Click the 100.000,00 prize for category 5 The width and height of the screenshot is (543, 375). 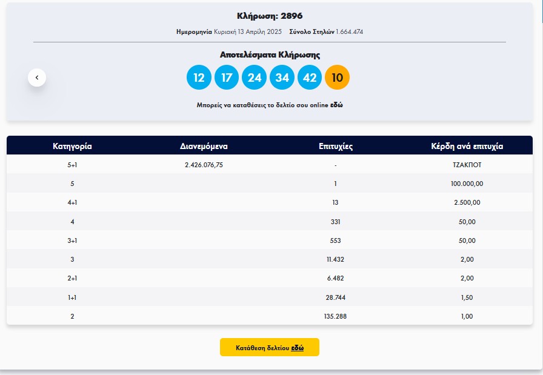click(467, 184)
